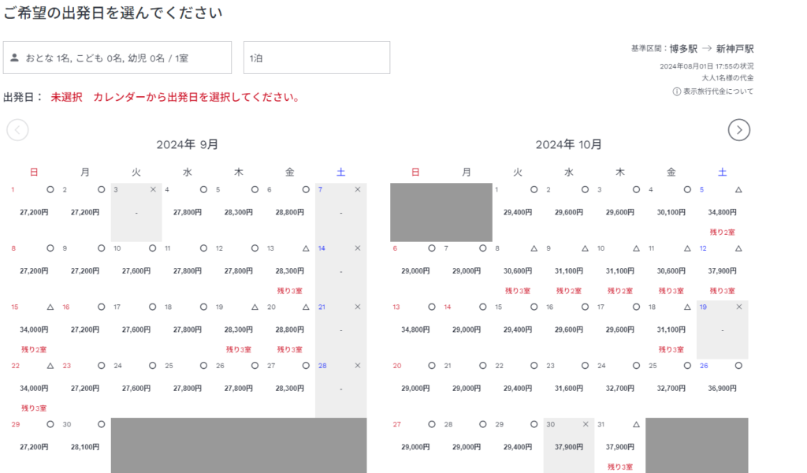Image resolution: width=807 pixels, height=473 pixels.
Task: Select September 6 priced 28,800円
Action: point(289,212)
